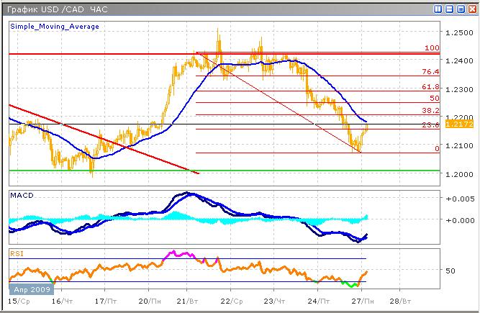Select the Fibonacci 61.8 level label
The width and height of the screenshot is (480, 313).
coord(430,86)
